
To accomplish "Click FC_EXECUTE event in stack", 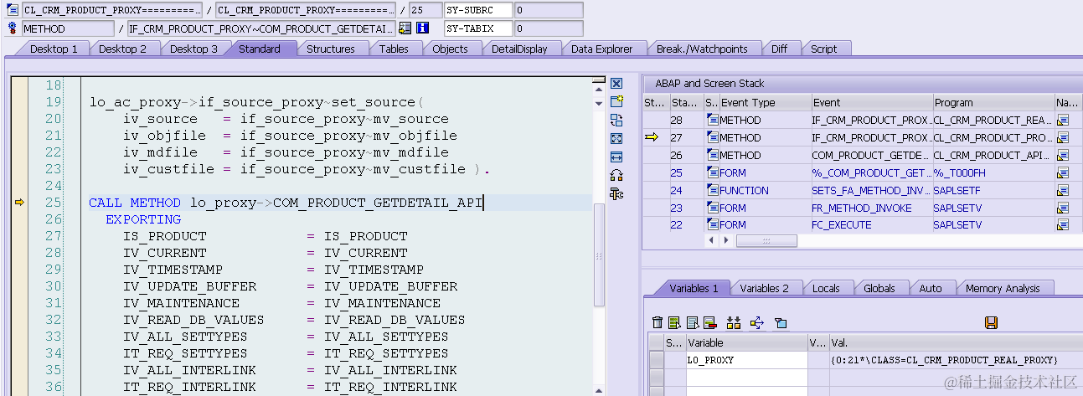I will click(x=842, y=225).
